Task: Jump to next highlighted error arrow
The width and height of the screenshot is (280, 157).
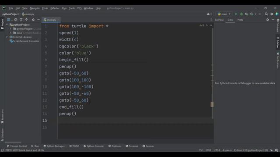Action: pos(211,25)
